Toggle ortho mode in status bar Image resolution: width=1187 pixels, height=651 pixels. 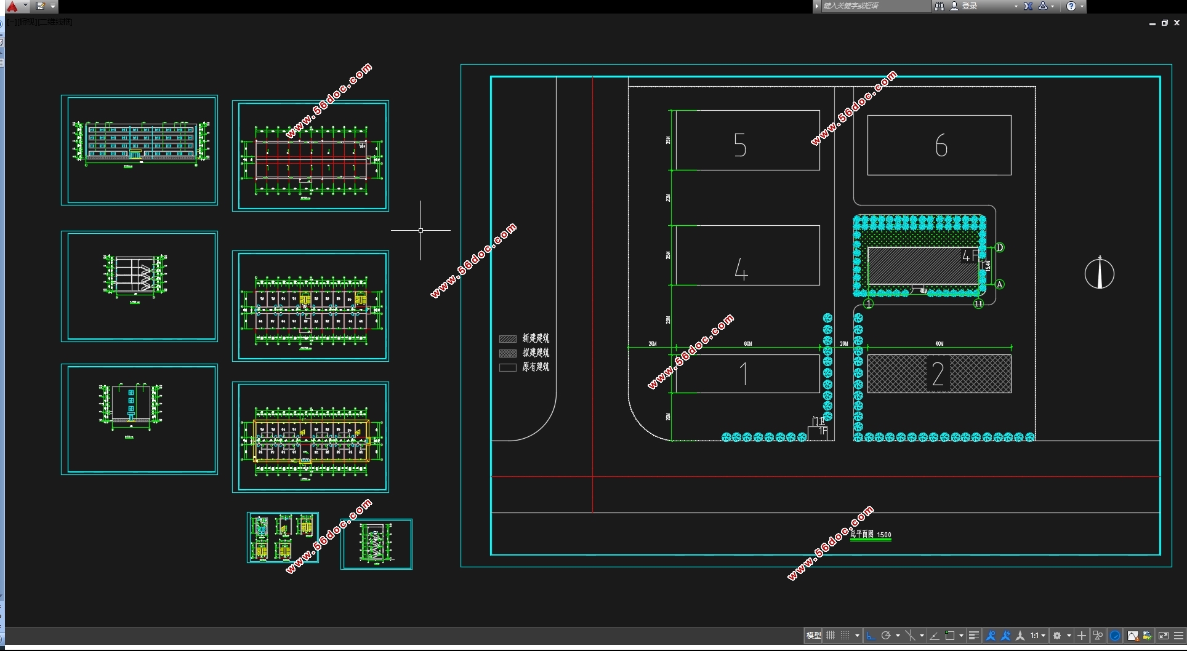tap(871, 636)
